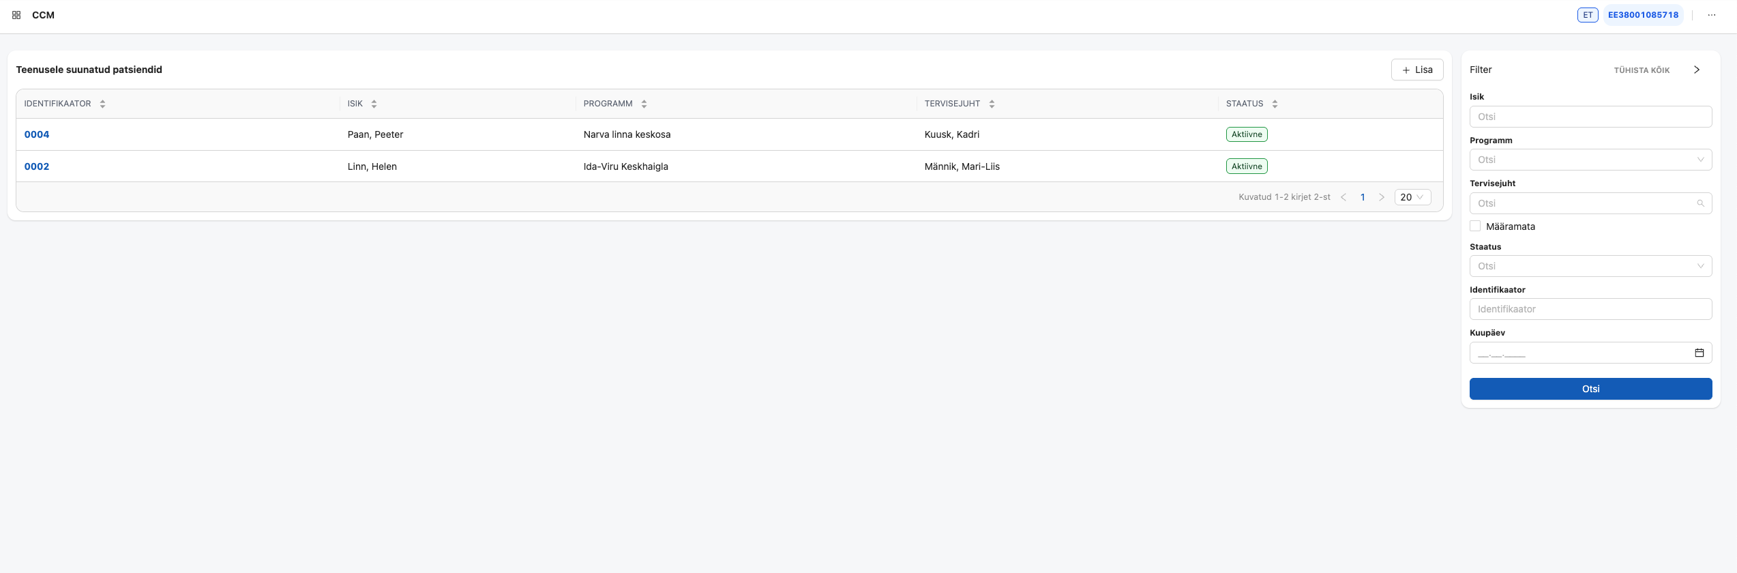The width and height of the screenshot is (1737, 573).
Task: Open the Kuupäev calendar picker icon
Action: coord(1699,353)
